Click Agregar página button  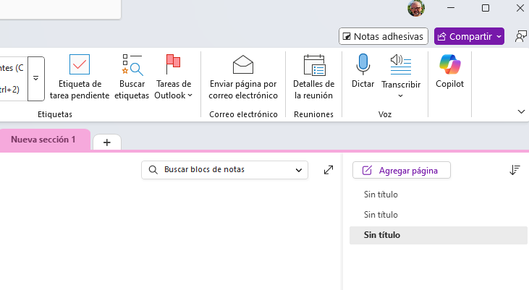(401, 170)
